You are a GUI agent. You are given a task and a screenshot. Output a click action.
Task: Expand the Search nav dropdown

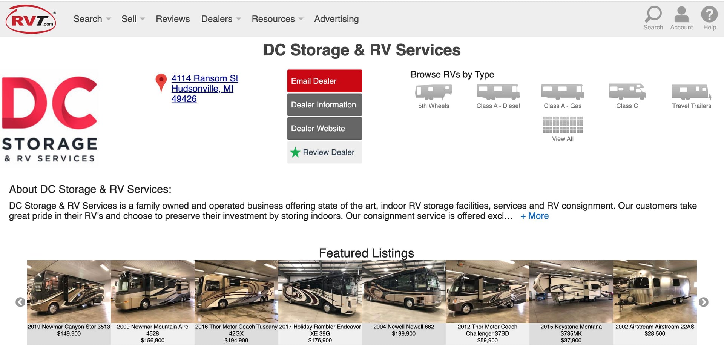[92, 19]
